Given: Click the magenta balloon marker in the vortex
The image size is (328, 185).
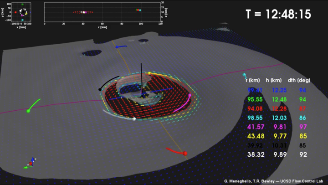Looking at the screenshot, I should [190, 95].
